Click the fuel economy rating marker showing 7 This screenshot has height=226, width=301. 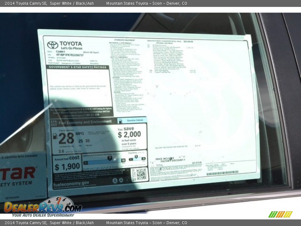click(x=110, y=158)
